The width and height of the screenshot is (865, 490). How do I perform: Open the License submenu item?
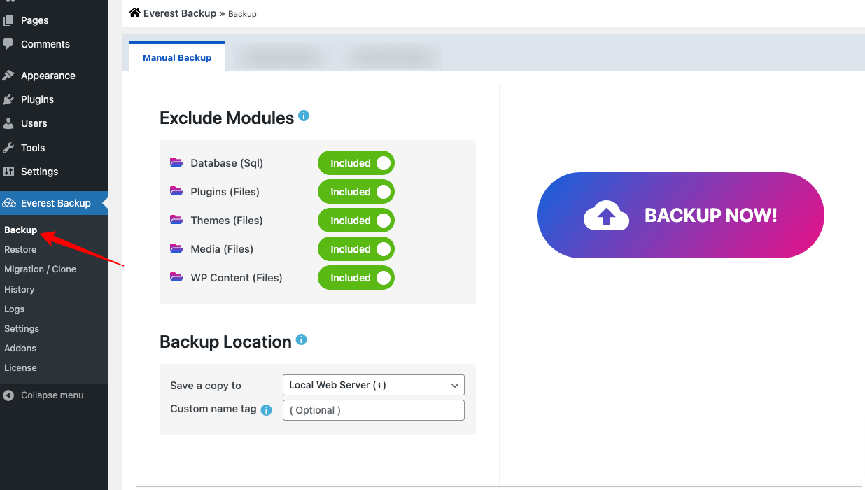click(20, 367)
